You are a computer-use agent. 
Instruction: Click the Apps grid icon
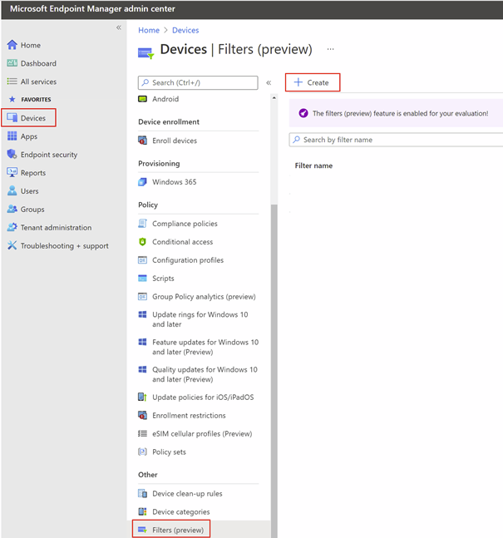click(12, 136)
